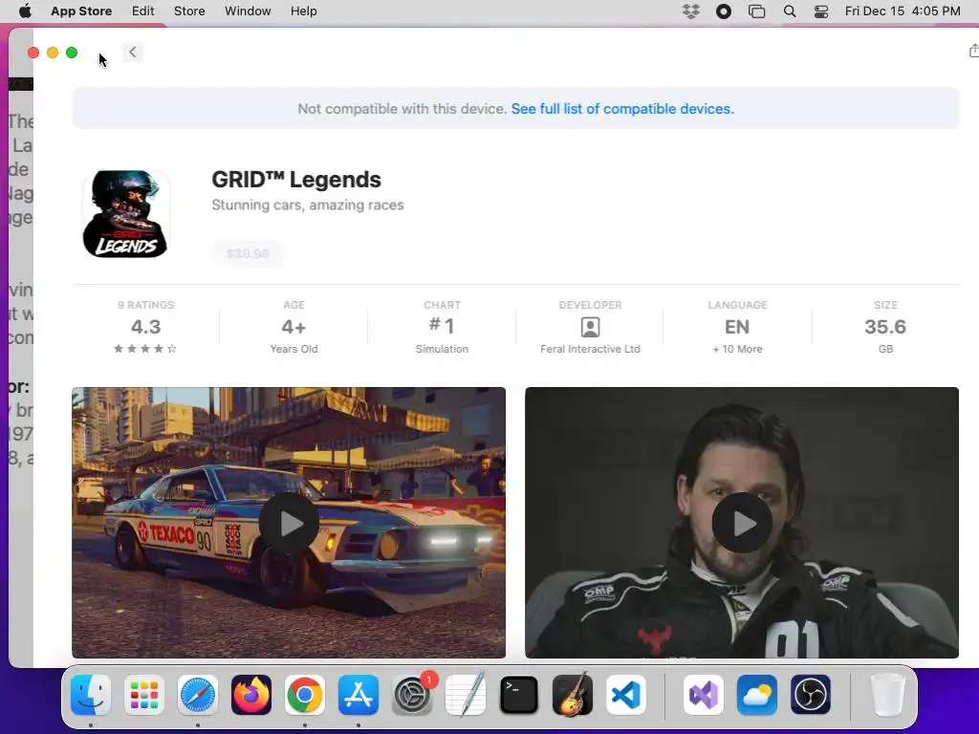Play the Texaco car trailer video
Screen dimensions: 979x734
click(x=289, y=523)
